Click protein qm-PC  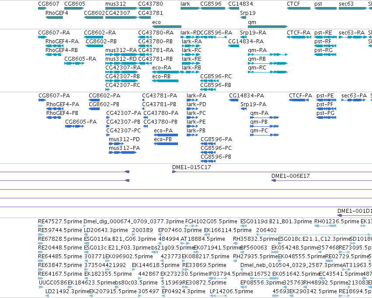pyautogui.click(x=264, y=135)
